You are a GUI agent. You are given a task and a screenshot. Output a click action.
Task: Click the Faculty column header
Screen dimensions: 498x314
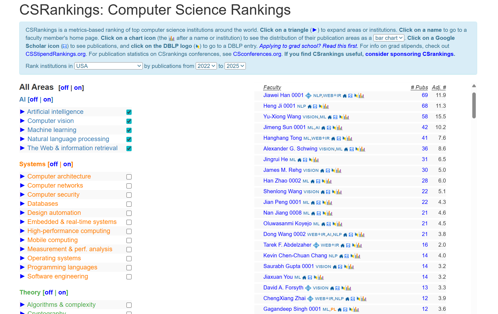[272, 87]
